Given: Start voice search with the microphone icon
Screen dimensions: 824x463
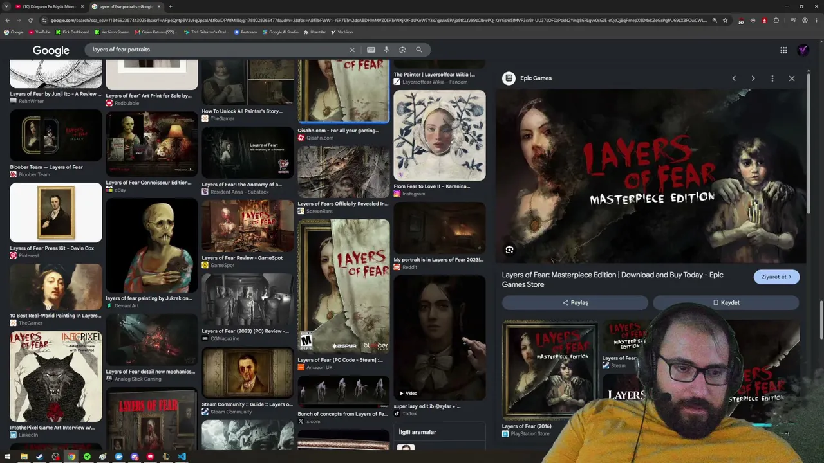Looking at the screenshot, I should coord(386,50).
